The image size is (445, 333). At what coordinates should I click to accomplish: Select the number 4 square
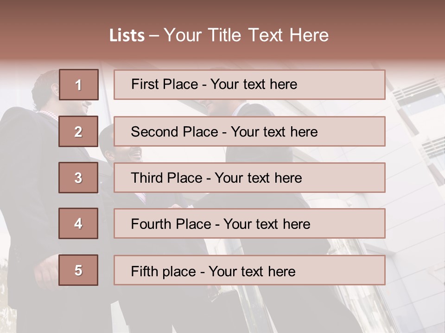78,223
